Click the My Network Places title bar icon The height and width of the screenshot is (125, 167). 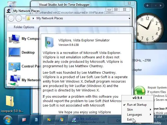[x=9, y=11]
